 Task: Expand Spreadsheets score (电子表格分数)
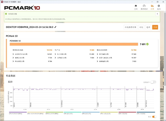click(x=55, y=54)
